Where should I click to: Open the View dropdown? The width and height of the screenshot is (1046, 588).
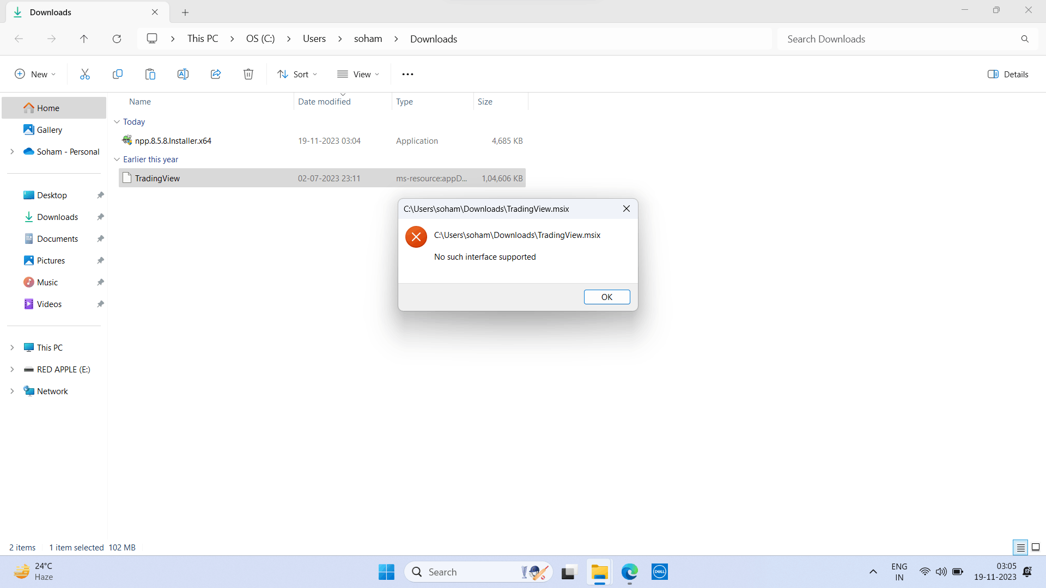click(358, 74)
